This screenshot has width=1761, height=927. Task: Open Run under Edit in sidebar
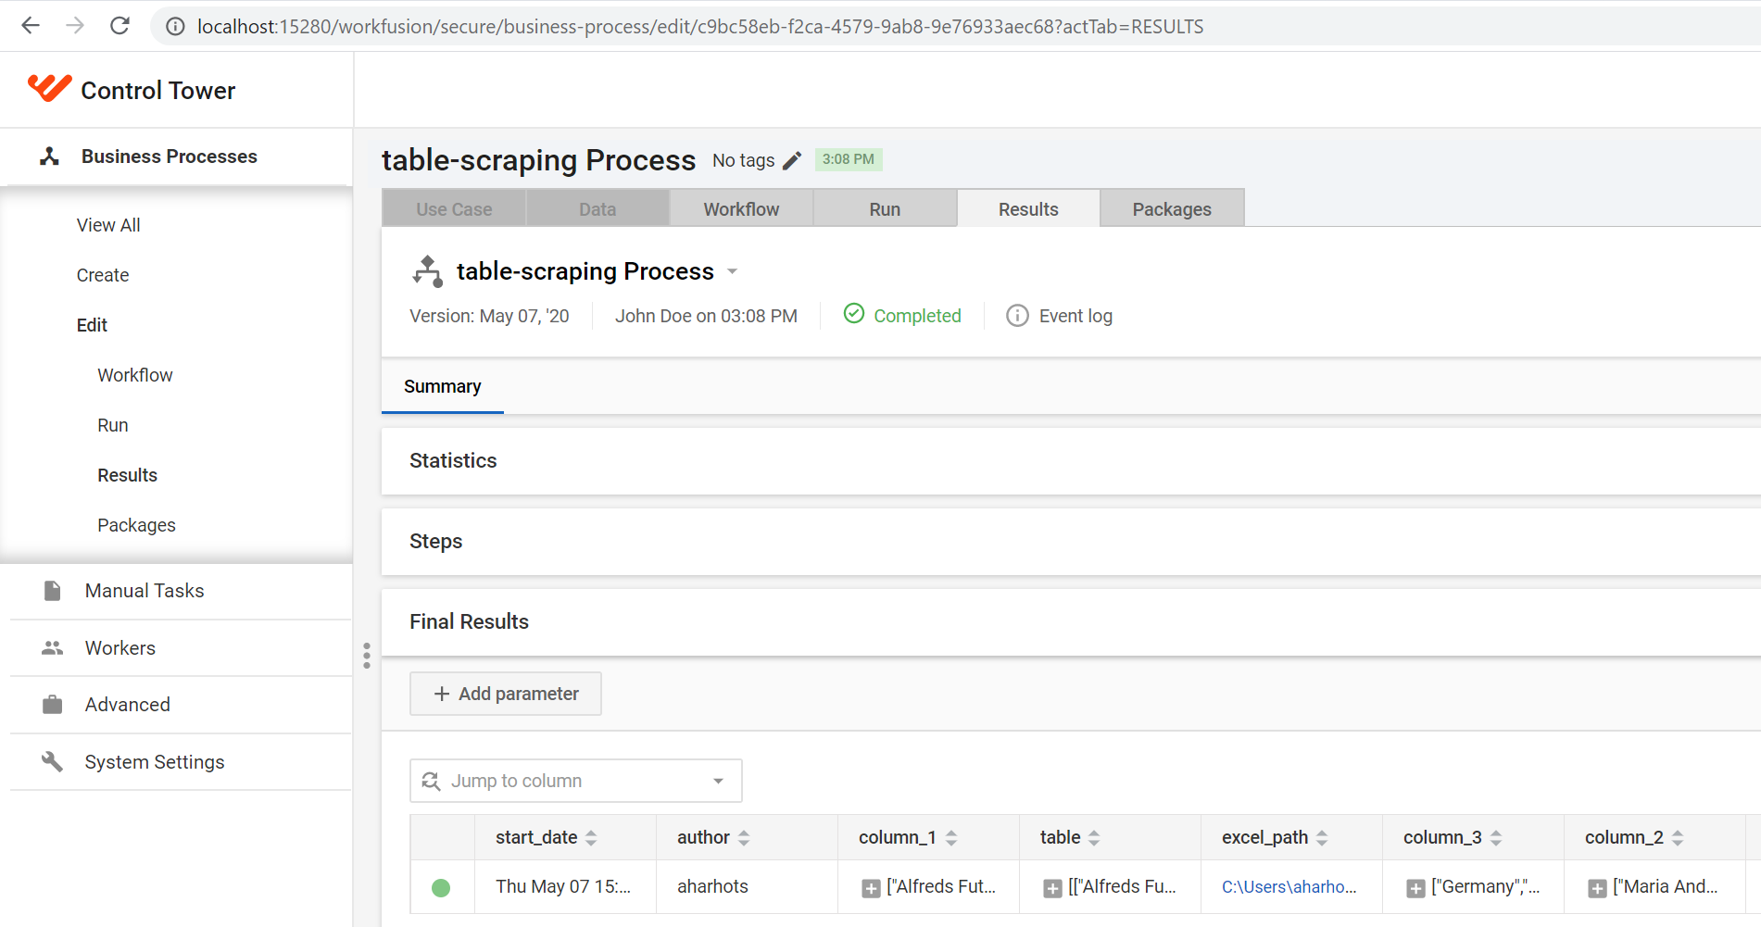click(x=113, y=425)
